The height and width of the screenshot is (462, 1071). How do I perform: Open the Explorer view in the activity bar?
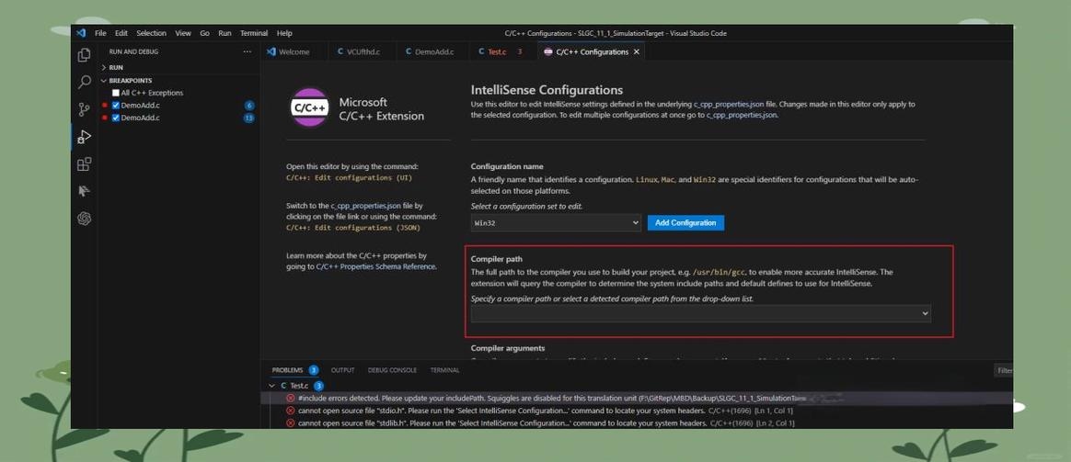[84, 55]
